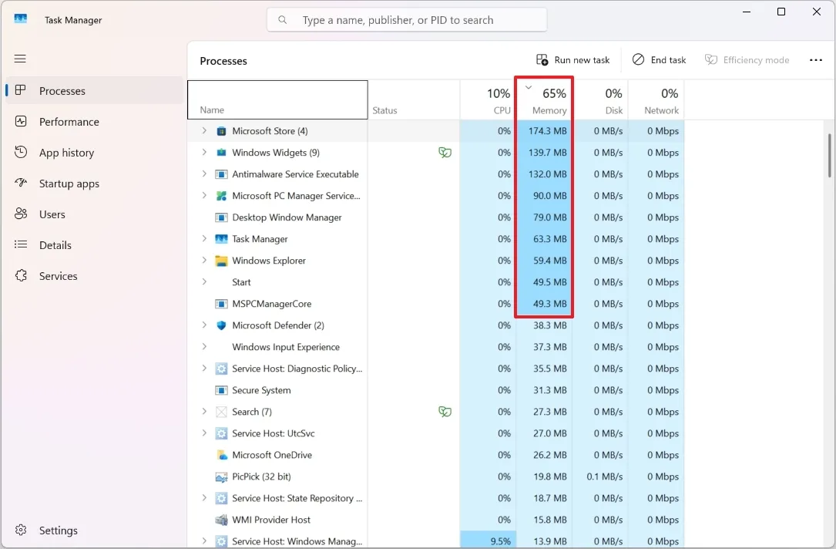Click the efficiency leaf icon beside Search
The image size is (836, 549).
(x=445, y=412)
